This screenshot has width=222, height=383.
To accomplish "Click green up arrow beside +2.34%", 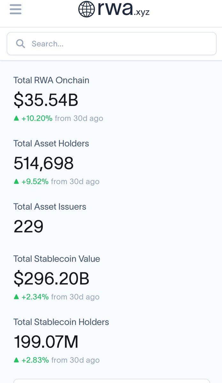I will [16, 297].
